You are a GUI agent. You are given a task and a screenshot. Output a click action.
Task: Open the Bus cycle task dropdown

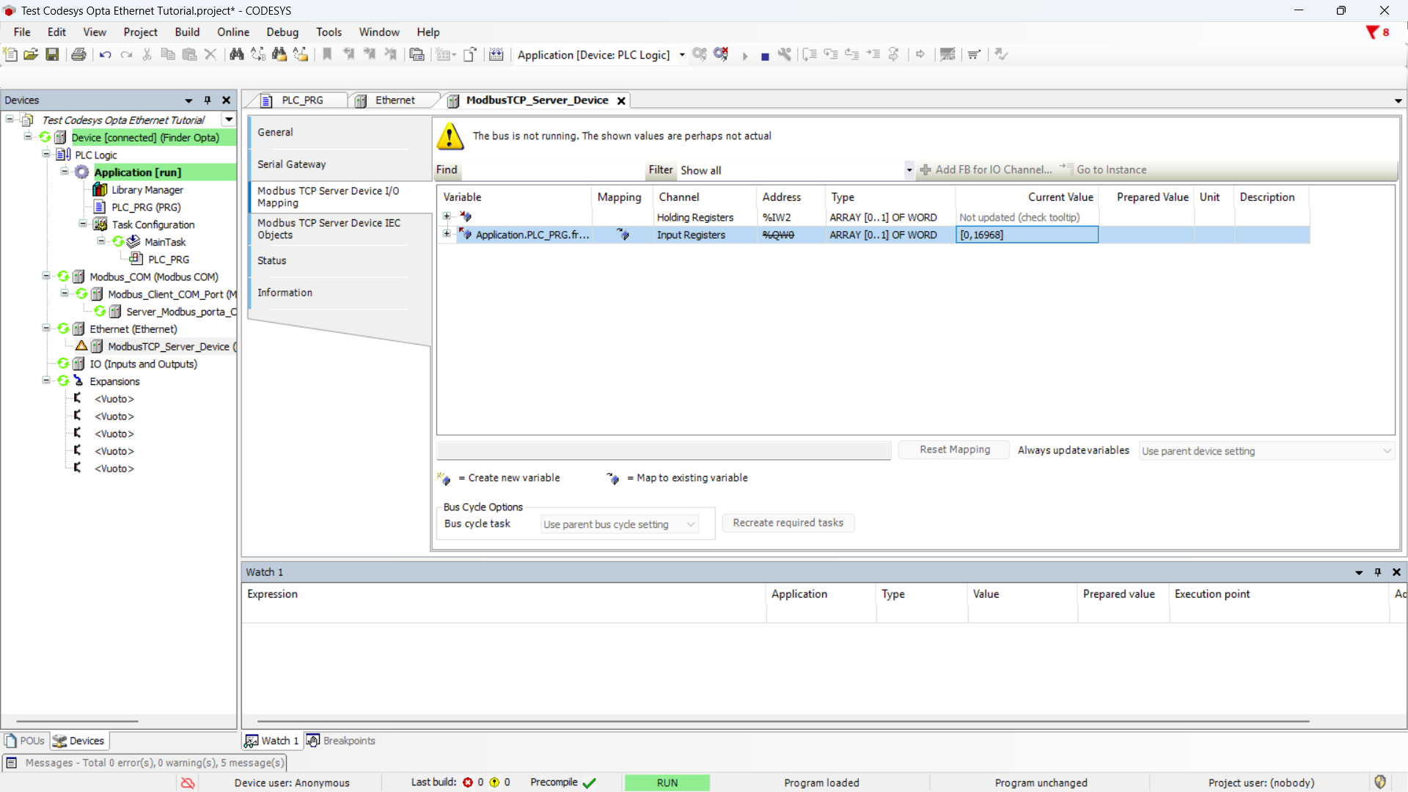[x=619, y=524]
